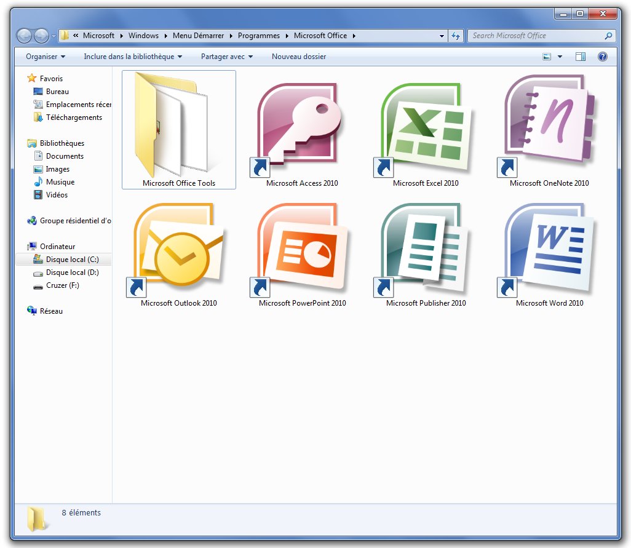Image resolution: width=631 pixels, height=548 pixels.
Task: Show hidden path with double chevron
Action: [76, 36]
